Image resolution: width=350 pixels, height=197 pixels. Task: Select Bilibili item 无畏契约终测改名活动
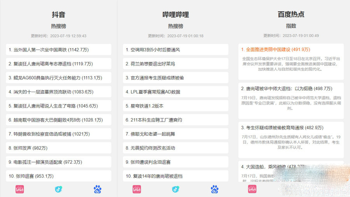coord(175,148)
